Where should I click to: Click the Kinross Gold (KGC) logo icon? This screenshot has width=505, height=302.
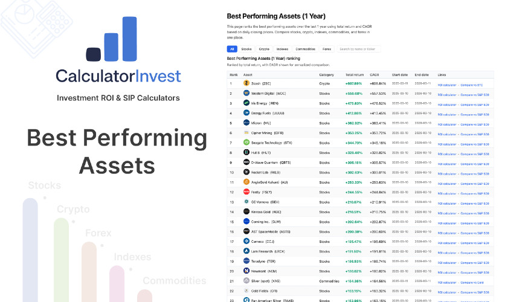(246, 211)
